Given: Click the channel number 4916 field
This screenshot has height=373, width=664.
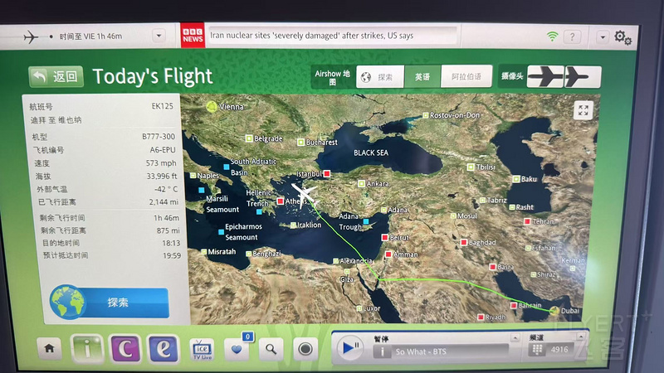Looking at the screenshot, I should (x=559, y=350).
